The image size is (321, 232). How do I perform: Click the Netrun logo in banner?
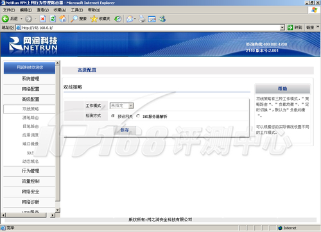(x=33, y=44)
